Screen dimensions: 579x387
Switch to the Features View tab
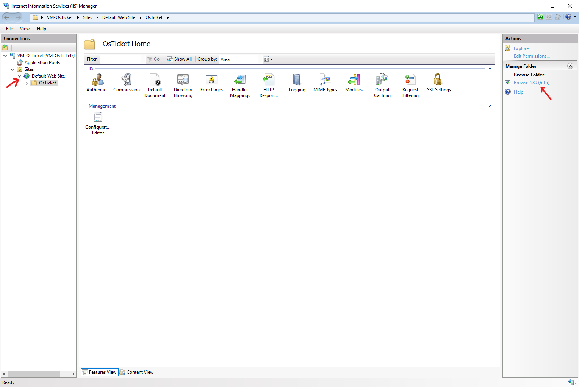pos(100,372)
